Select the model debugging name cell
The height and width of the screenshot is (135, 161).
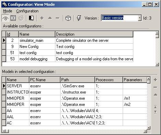(x=37, y=59)
